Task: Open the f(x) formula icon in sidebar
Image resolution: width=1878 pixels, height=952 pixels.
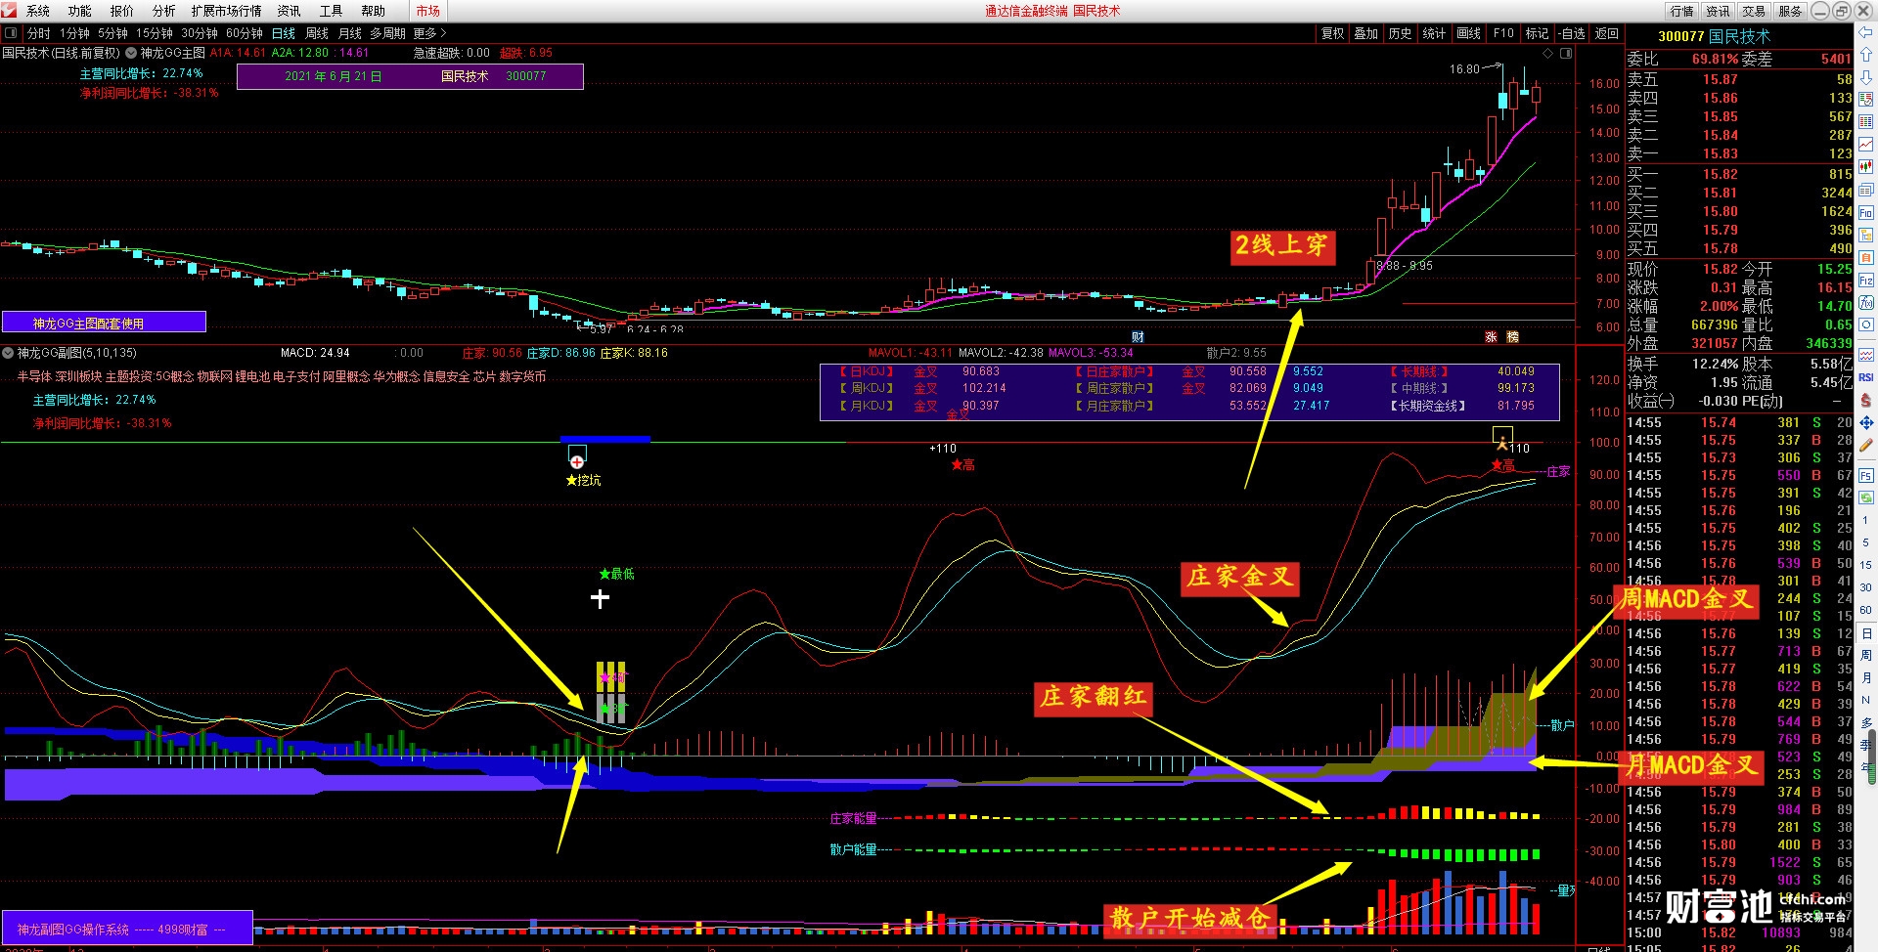Action: pyautogui.click(x=1866, y=303)
